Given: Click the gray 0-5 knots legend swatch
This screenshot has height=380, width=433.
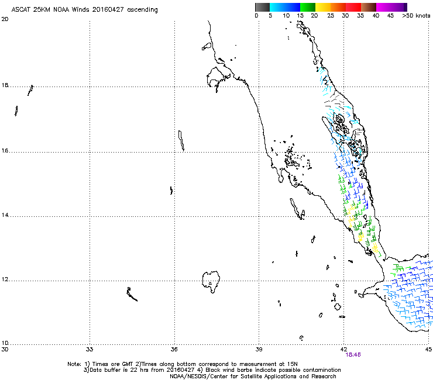Looking at the screenshot, I should point(262,7).
